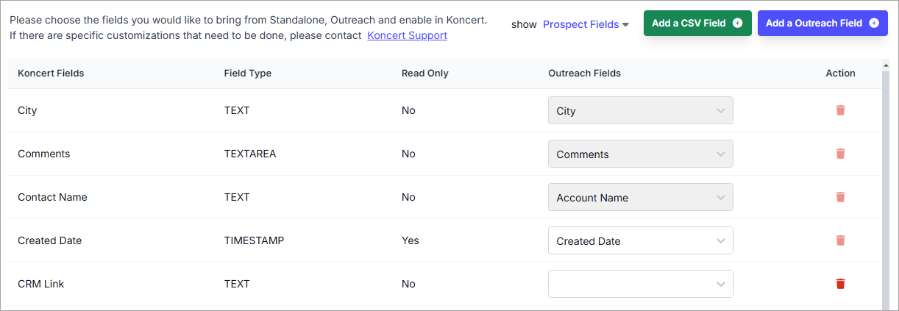Screen dimensions: 899x311
Task: Delete the Comments field row
Action: click(840, 154)
